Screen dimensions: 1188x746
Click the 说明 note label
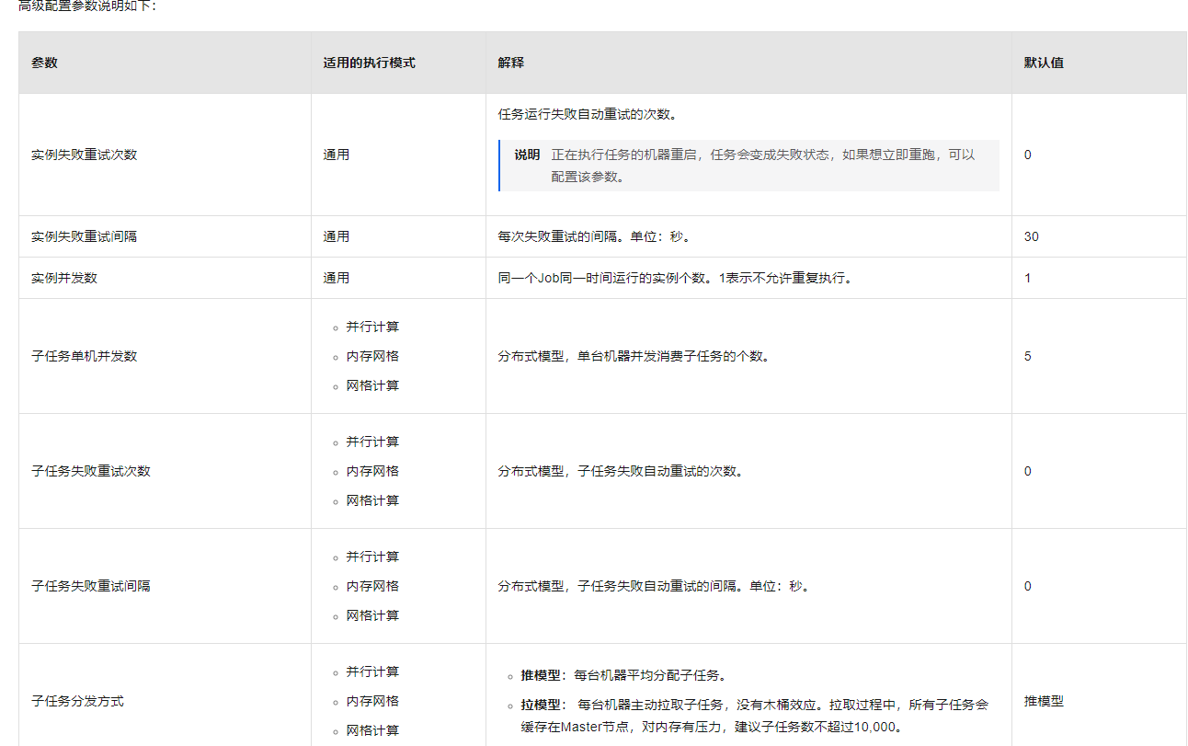527,155
